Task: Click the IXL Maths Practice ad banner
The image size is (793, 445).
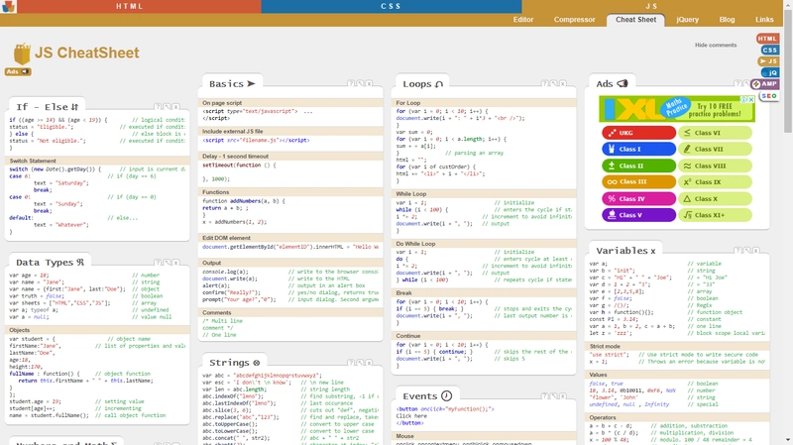Action: [677, 109]
